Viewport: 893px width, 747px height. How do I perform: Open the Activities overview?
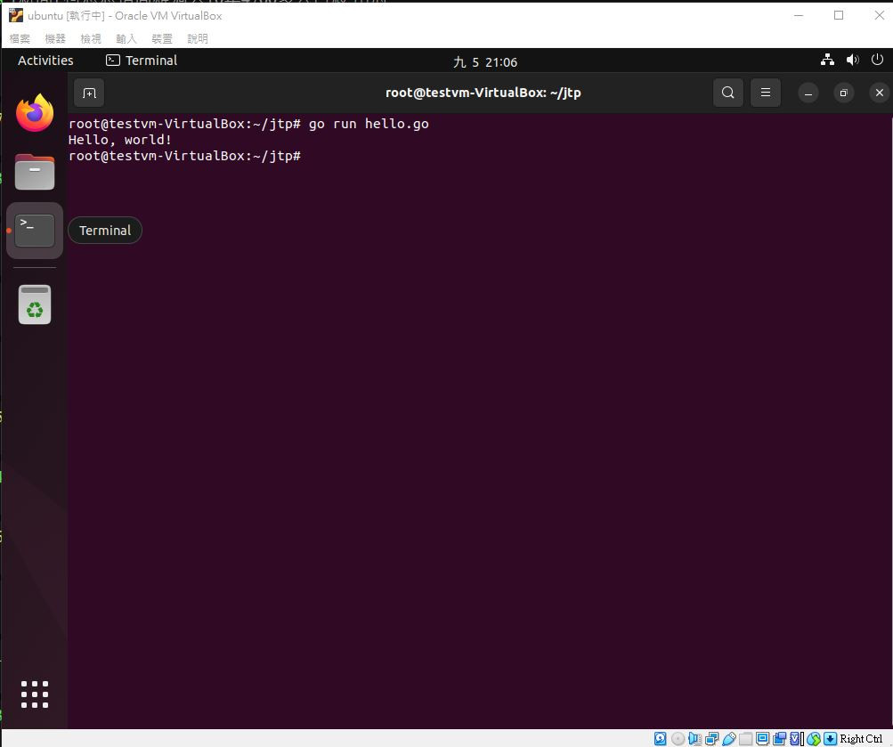pos(45,61)
